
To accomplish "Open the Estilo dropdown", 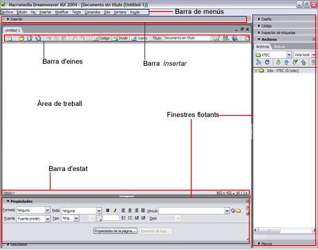I will pyautogui.click(x=99, y=211).
